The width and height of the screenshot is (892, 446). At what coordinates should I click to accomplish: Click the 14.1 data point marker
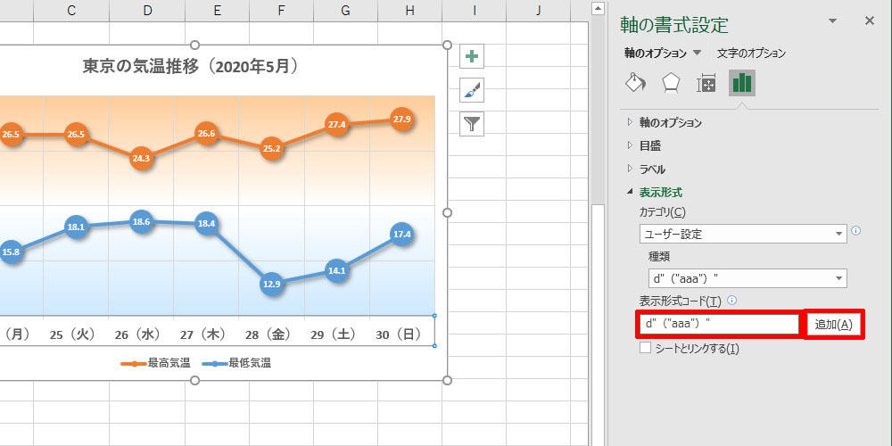pyautogui.click(x=337, y=270)
